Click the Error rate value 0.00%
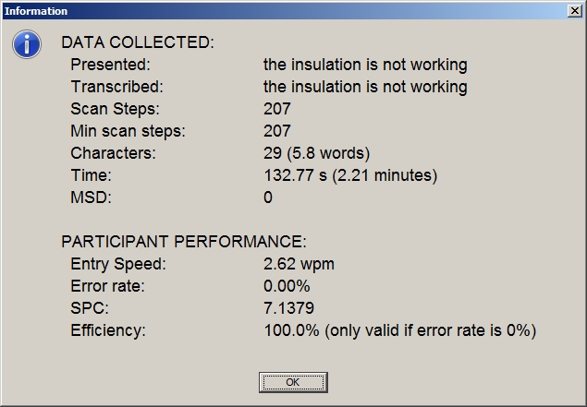This screenshot has height=407, width=587. tap(287, 286)
